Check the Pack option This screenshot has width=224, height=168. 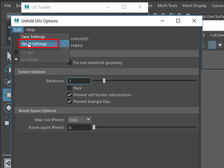point(70,88)
